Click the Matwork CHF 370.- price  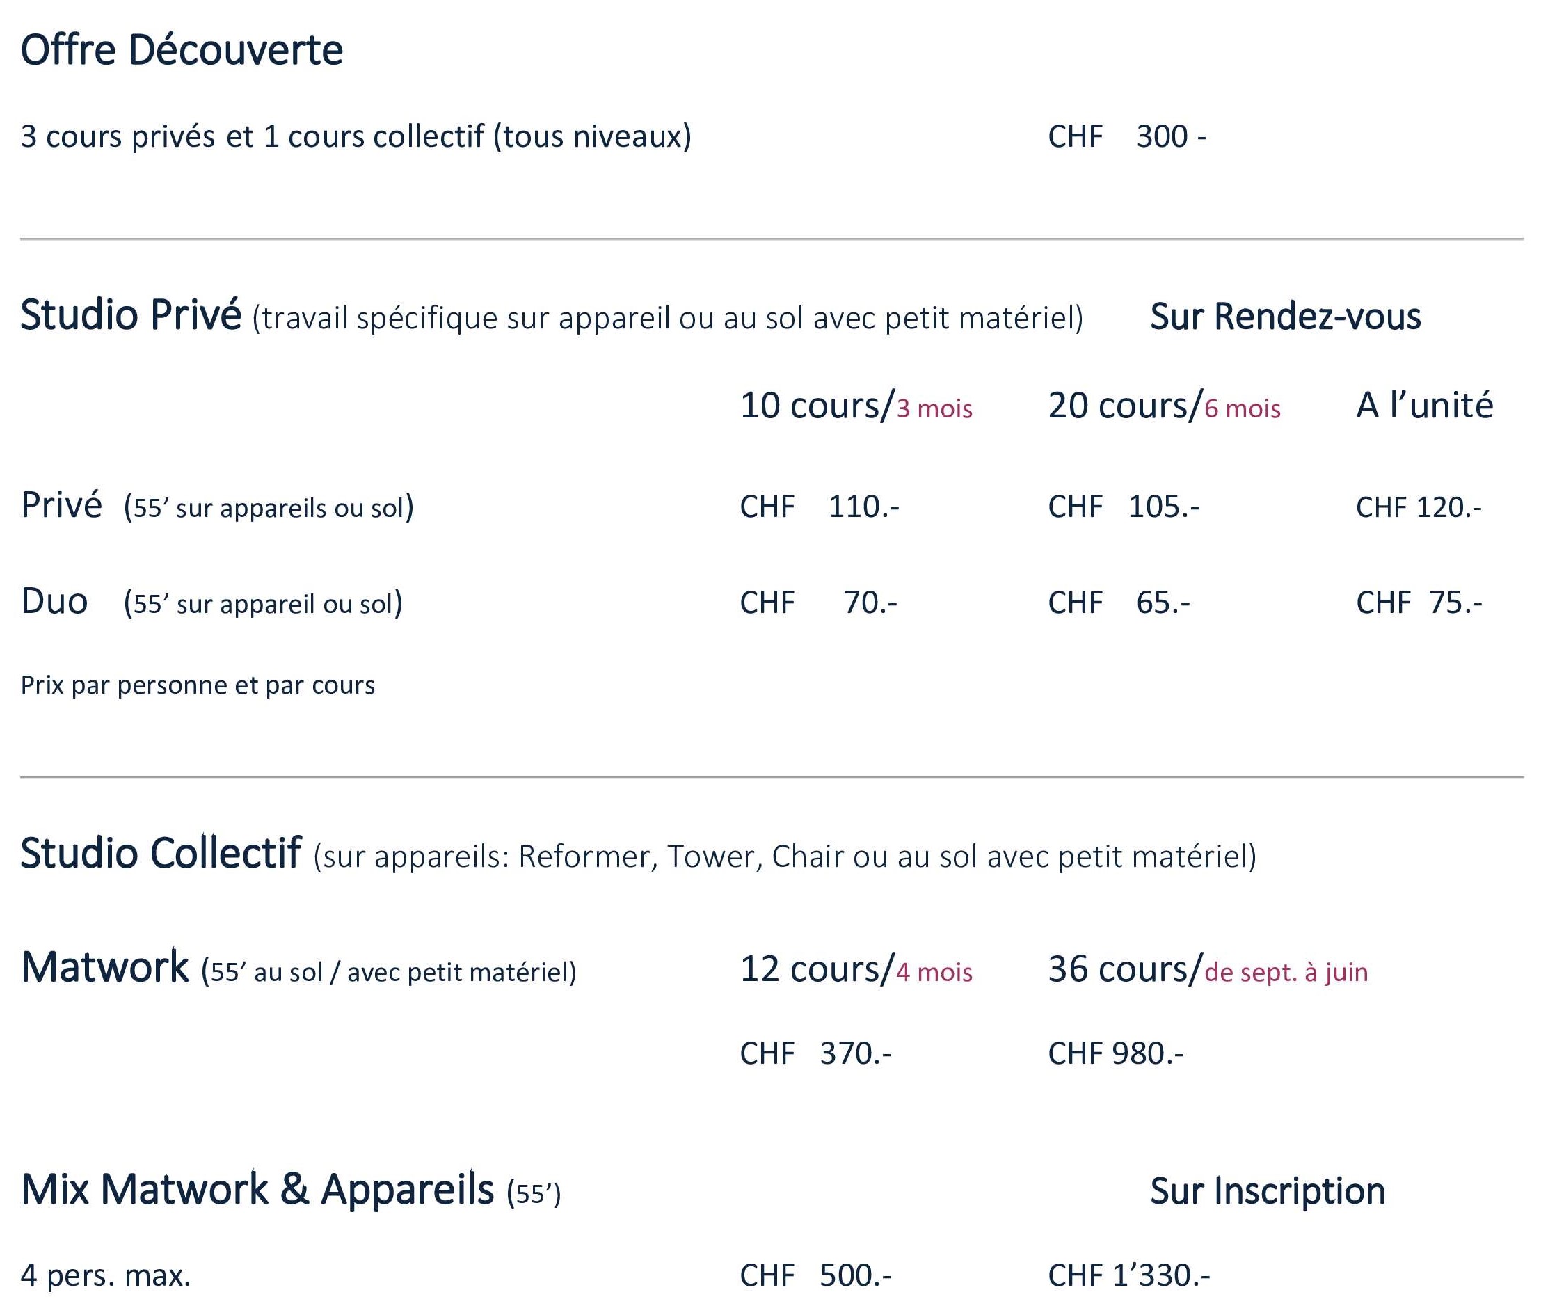click(816, 1054)
